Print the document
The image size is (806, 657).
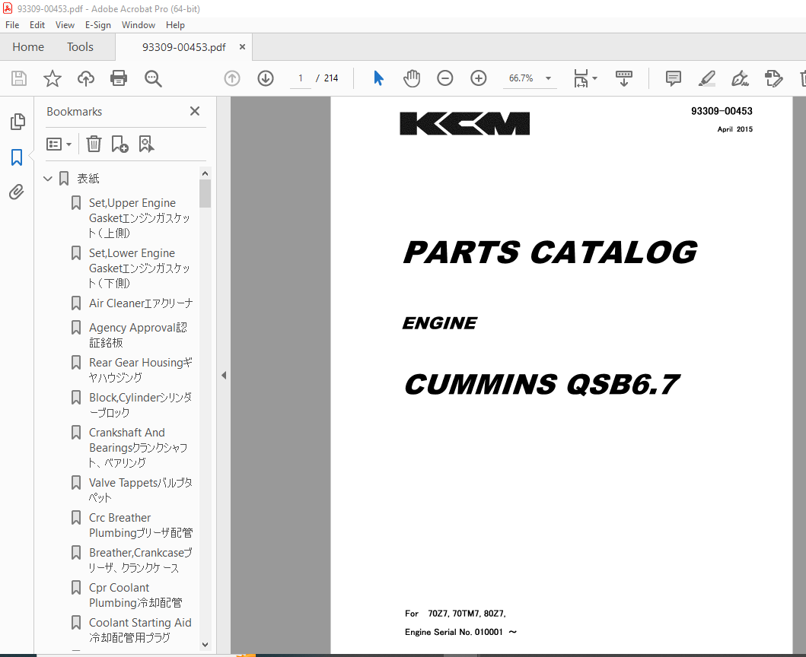[119, 78]
